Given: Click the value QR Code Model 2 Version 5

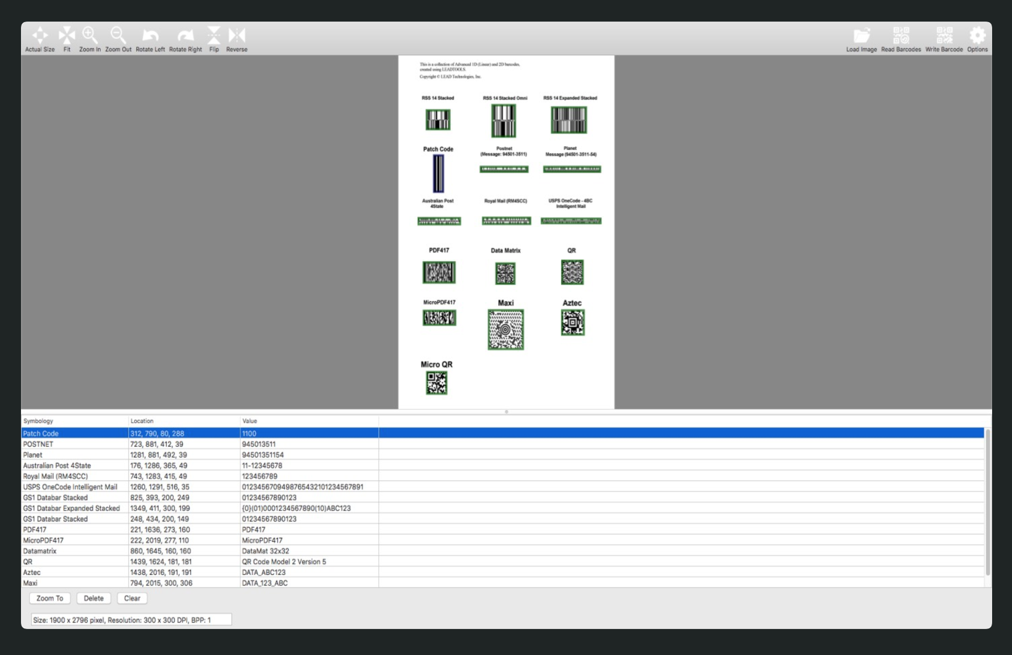Looking at the screenshot, I should (284, 562).
